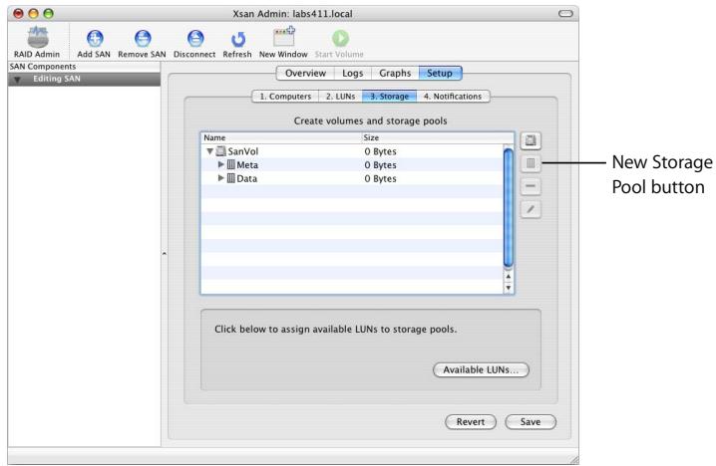
Task: Click the Data storage pool icon
Action: click(231, 178)
